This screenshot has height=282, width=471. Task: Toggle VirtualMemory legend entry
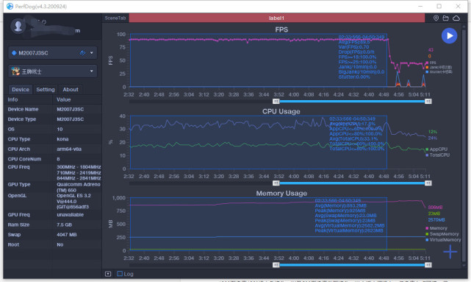(x=443, y=240)
